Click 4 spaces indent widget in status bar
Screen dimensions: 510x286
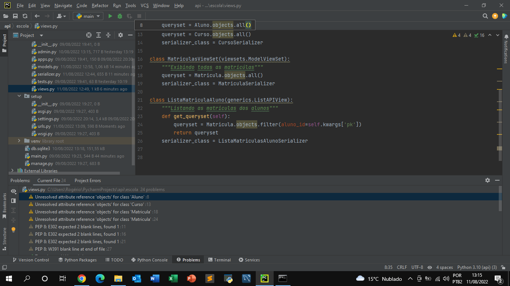(444, 267)
